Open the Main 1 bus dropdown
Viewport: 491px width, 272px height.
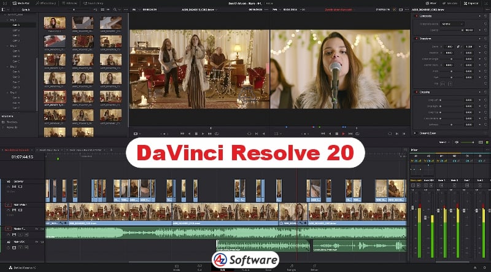[x=444, y=142]
